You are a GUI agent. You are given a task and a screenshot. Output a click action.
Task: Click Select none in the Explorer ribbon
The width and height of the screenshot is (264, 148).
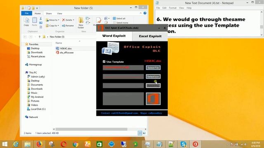(120, 23)
